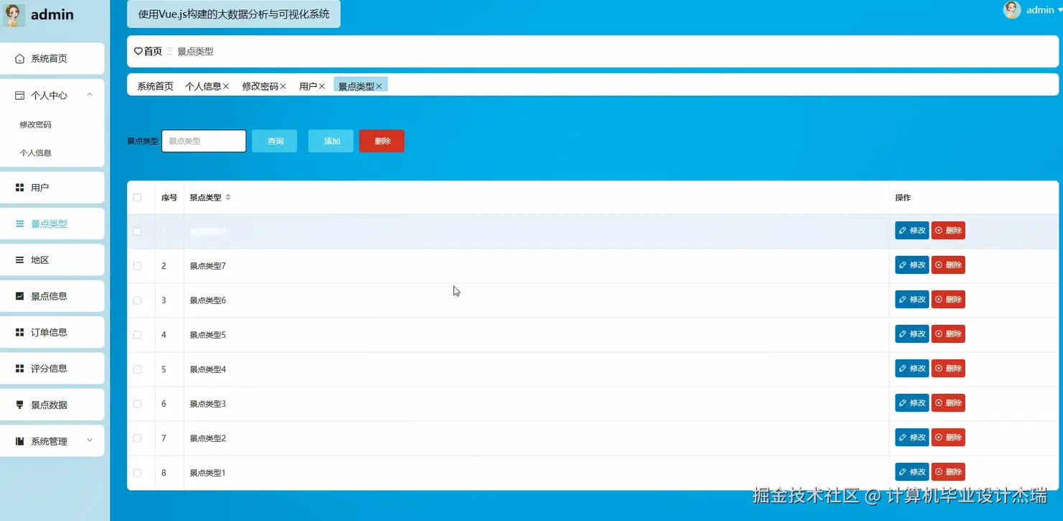Close the 景点类型 tab with its X
The height and width of the screenshot is (521, 1063).
(x=379, y=86)
